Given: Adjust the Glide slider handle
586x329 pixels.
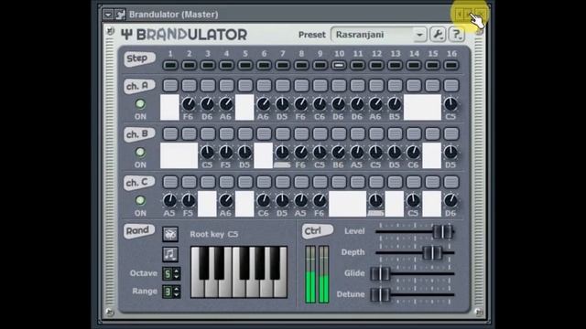Looking at the screenshot, I should 380,273.
